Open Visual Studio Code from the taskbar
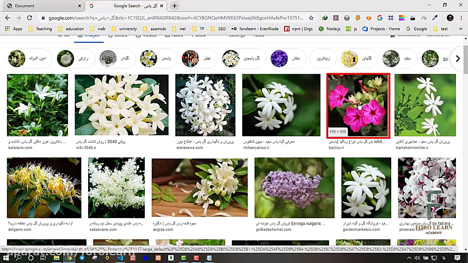Viewport: 468px width, 263px height. click(x=120, y=258)
